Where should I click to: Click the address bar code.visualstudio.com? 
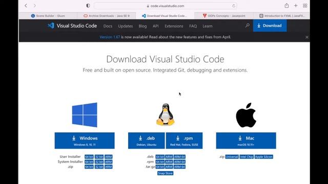165,6
